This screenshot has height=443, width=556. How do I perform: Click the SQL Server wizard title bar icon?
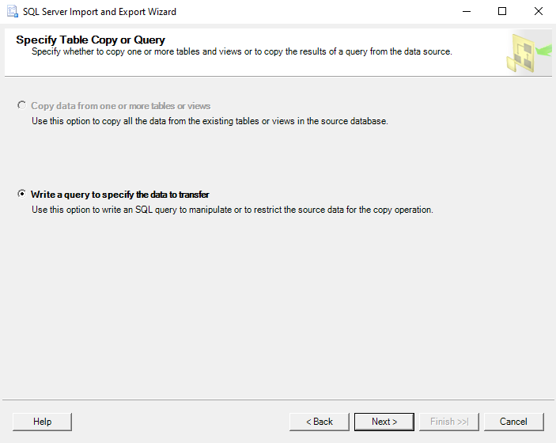coord(13,12)
